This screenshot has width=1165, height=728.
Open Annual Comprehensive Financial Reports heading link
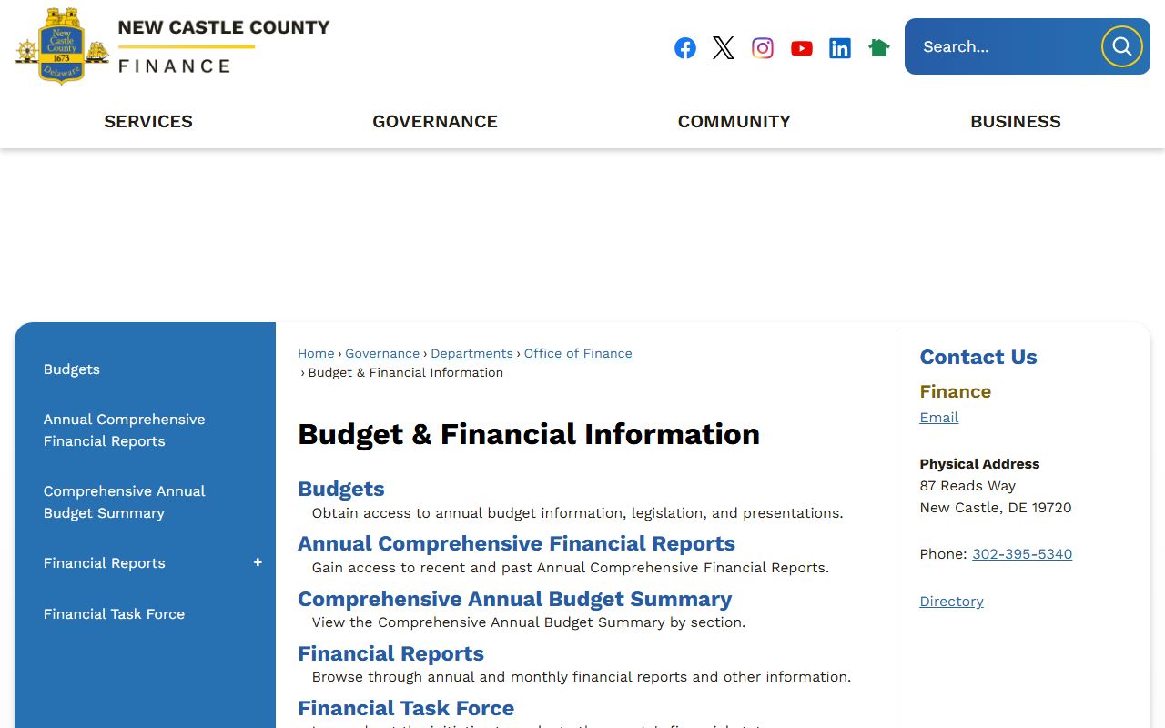[516, 543]
